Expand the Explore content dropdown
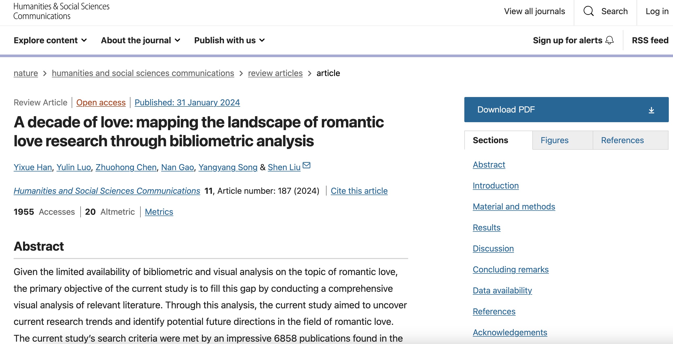 point(50,40)
